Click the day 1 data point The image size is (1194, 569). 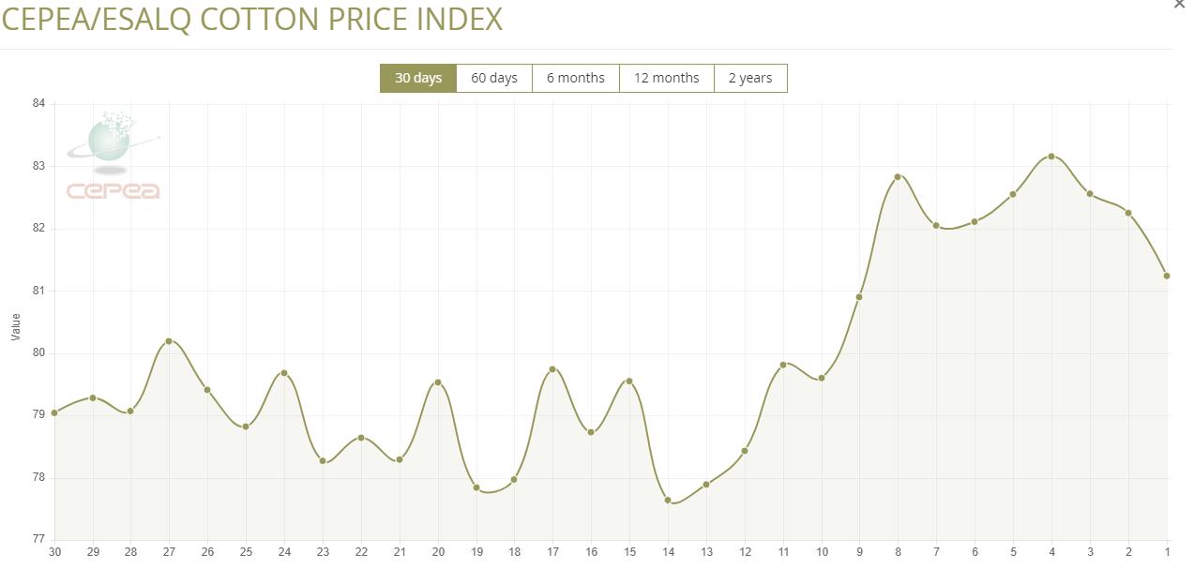coord(1167,276)
